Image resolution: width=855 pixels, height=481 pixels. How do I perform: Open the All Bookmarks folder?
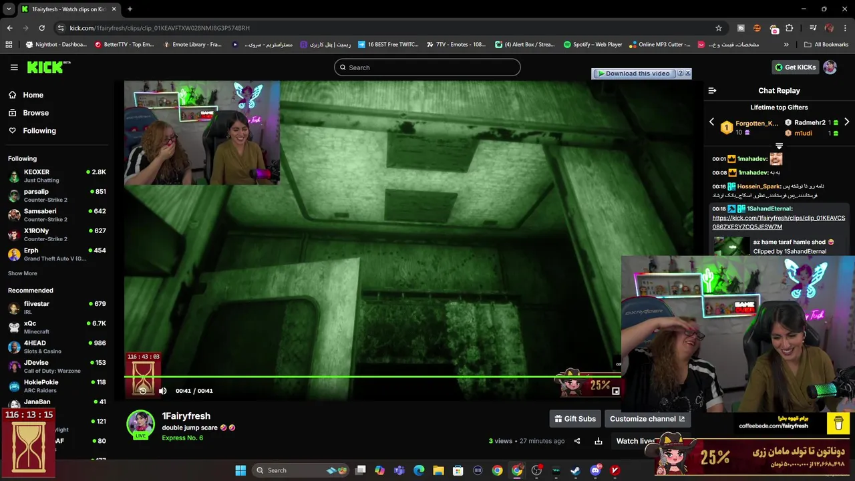pos(826,45)
